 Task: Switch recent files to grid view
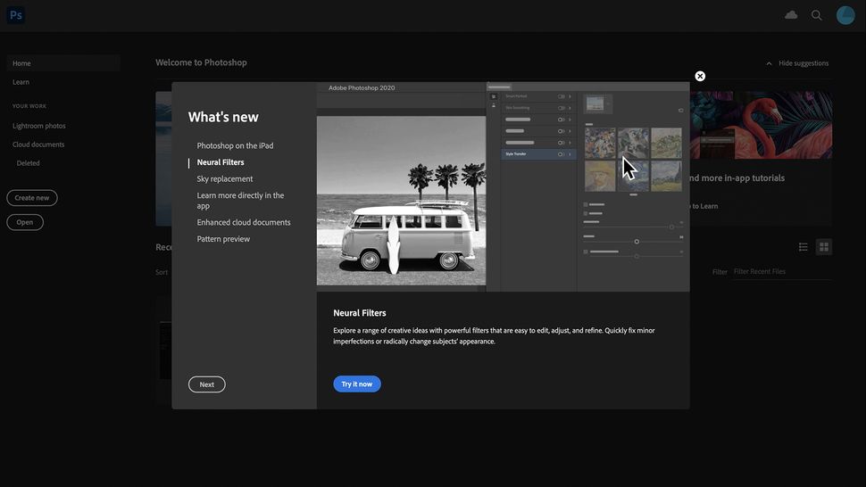point(823,247)
